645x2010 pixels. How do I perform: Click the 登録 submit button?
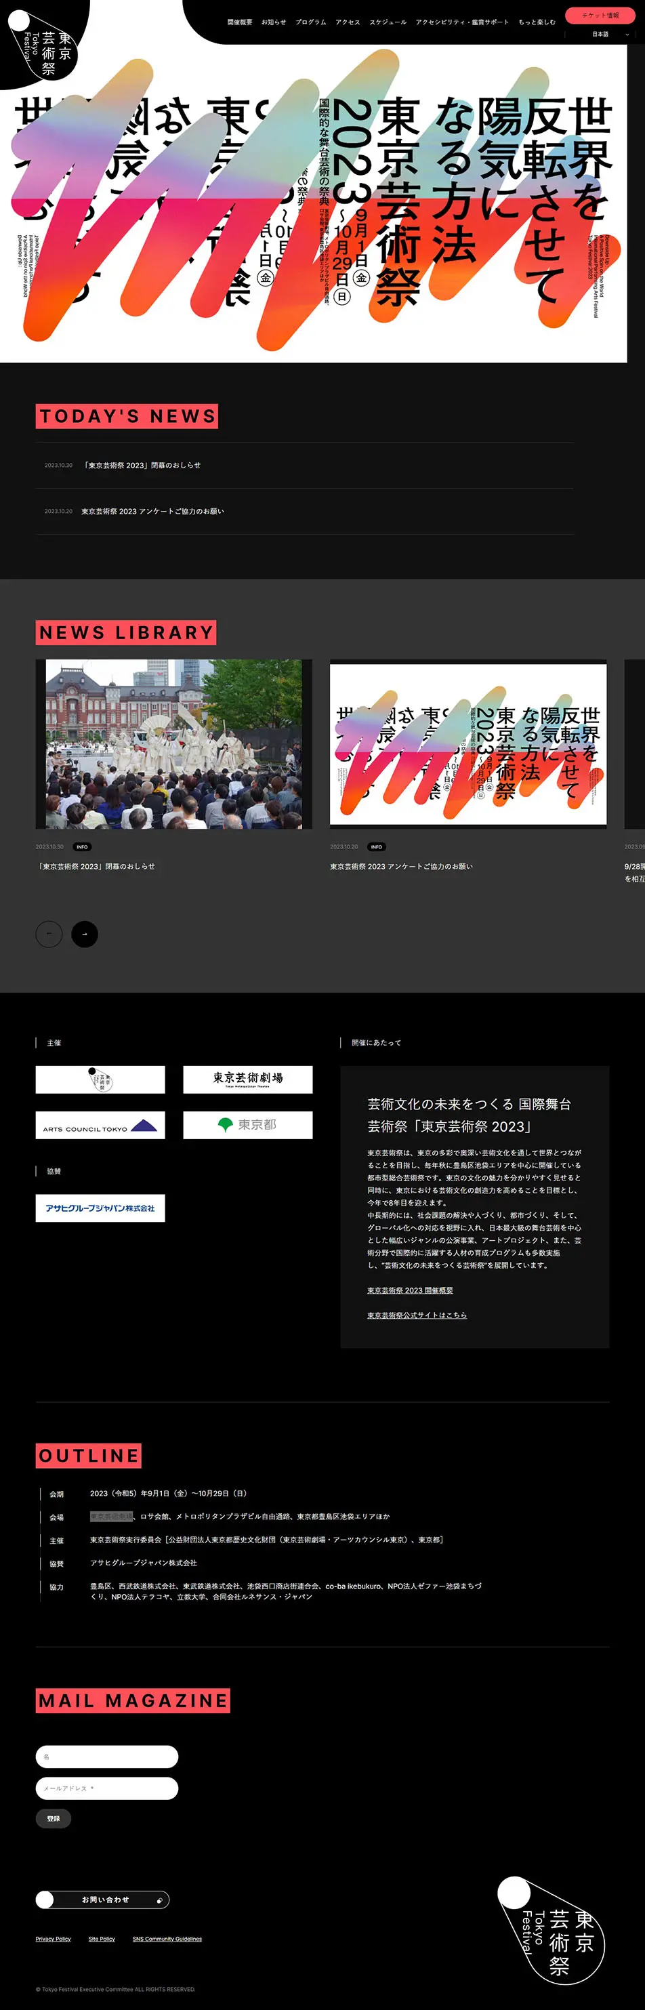(x=53, y=1819)
